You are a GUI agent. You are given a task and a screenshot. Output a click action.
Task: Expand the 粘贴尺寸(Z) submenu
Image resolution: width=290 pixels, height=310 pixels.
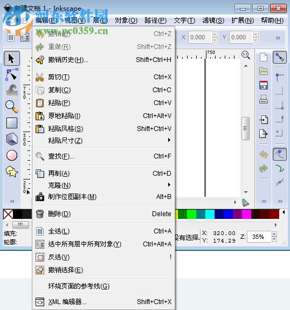(x=103, y=140)
